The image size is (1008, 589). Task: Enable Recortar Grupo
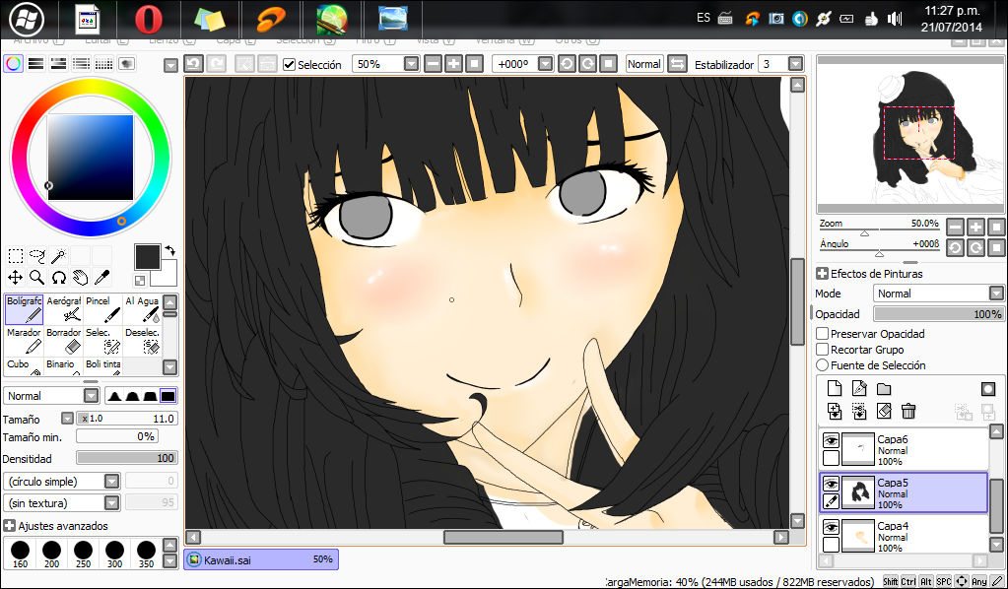822,350
